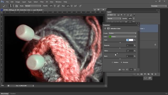Clip adjustment to layer below icon
This screenshot has height=95, width=168.
119,70
